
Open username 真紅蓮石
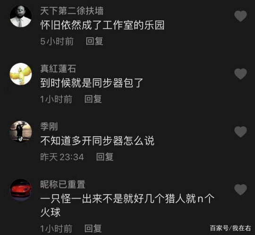(58, 69)
